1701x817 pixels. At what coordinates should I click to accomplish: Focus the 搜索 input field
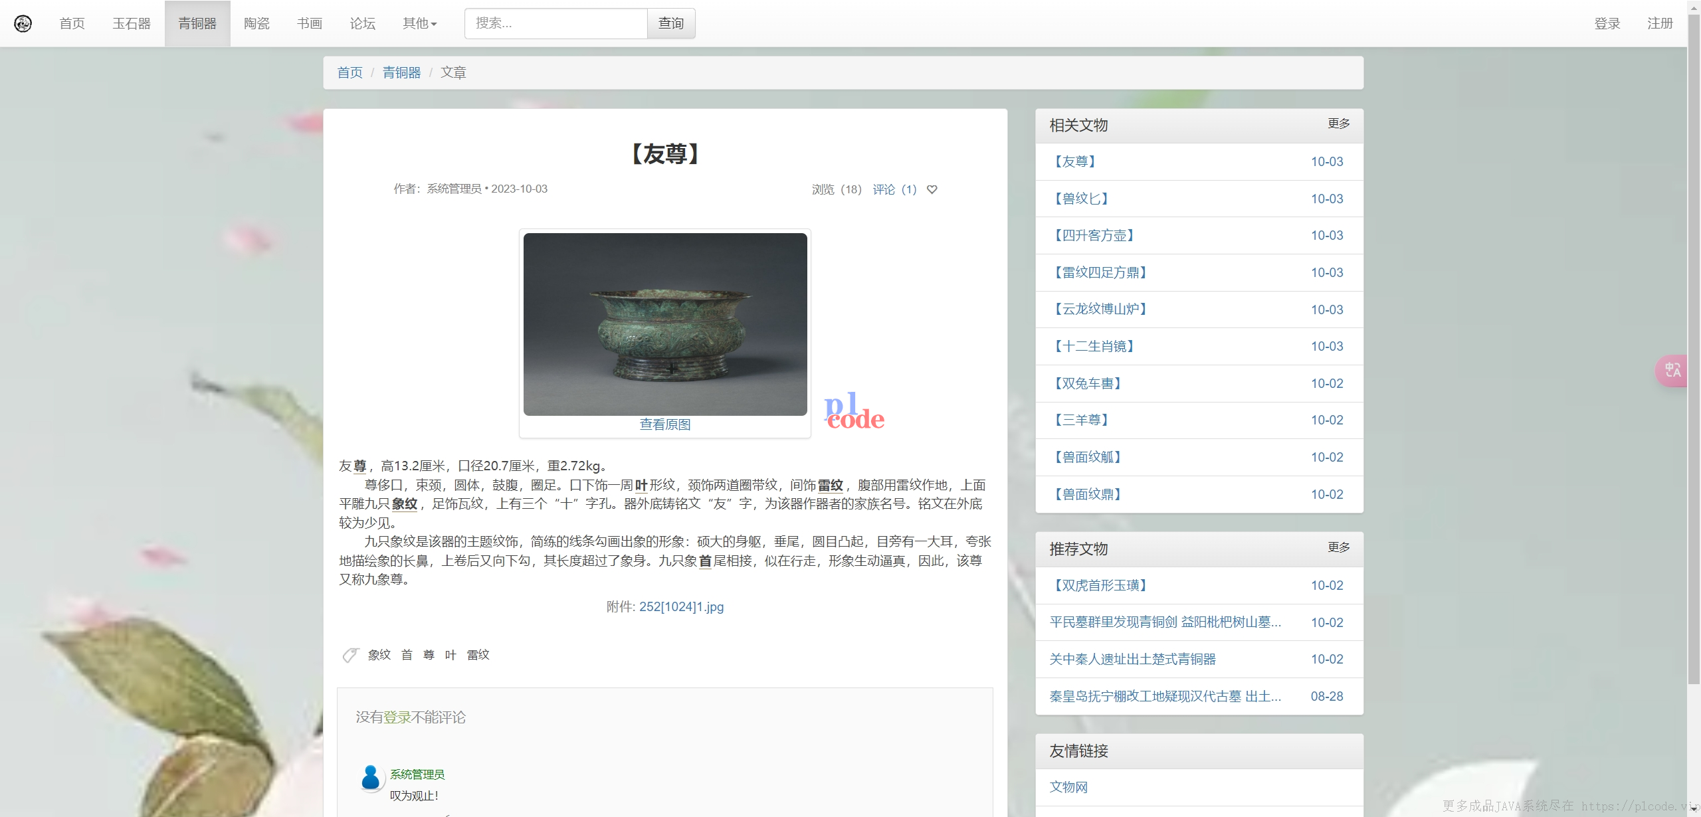click(556, 23)
